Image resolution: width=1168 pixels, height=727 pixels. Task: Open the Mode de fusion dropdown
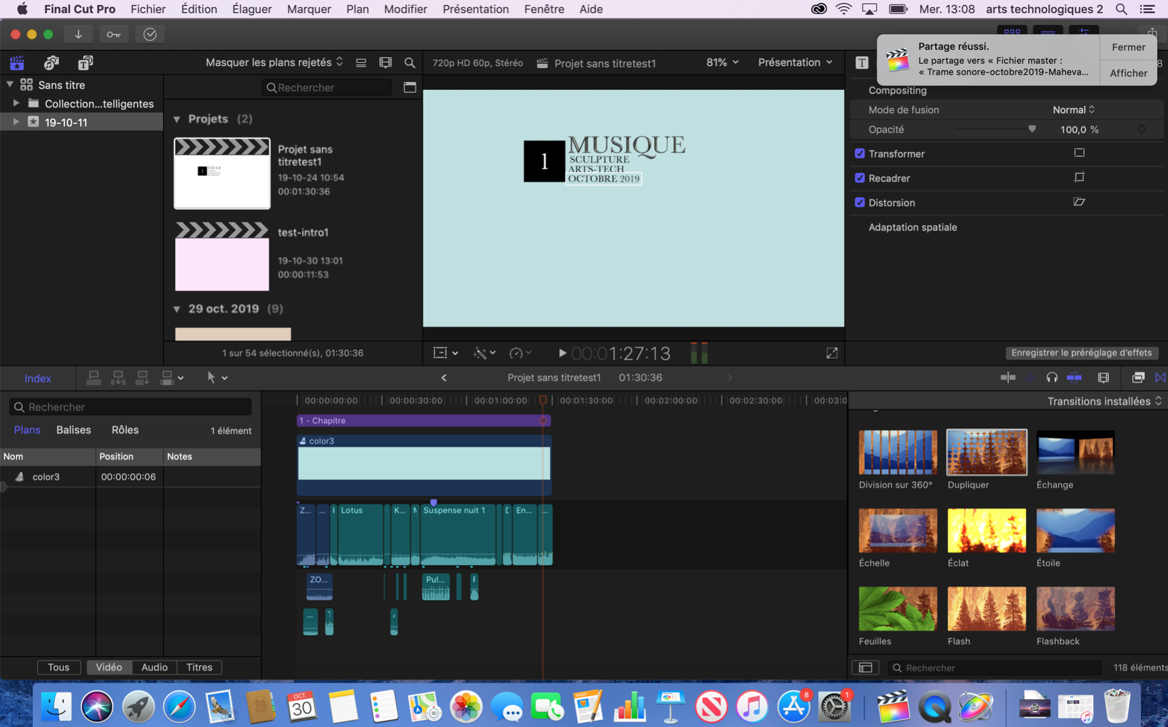coord(1074,110)
